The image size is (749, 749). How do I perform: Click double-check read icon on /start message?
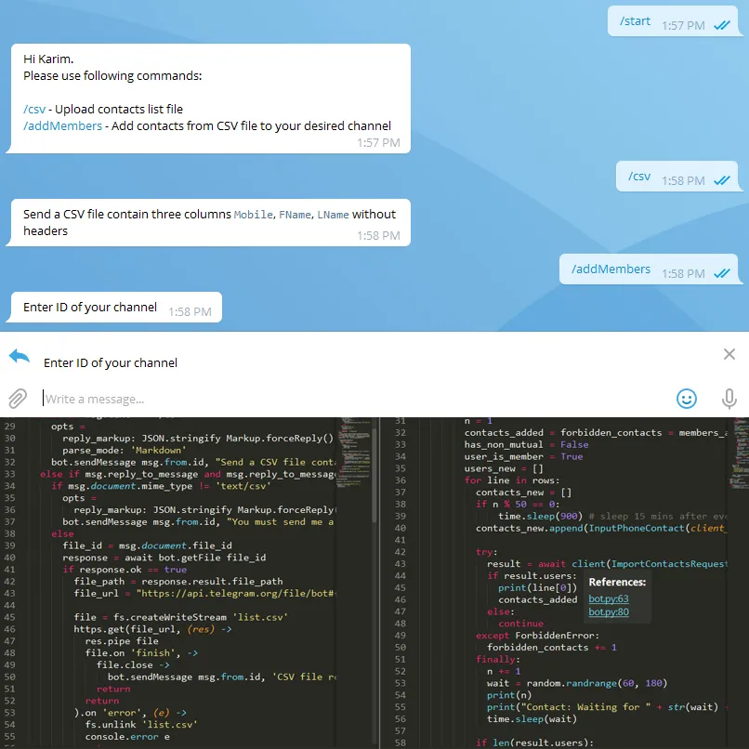[721, 26]
